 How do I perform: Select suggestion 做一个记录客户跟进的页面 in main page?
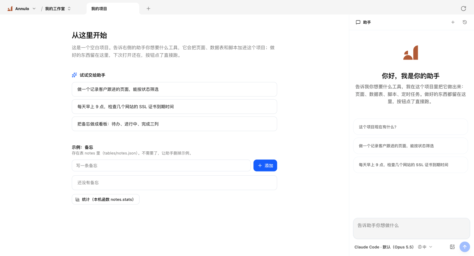coord(174,89)
